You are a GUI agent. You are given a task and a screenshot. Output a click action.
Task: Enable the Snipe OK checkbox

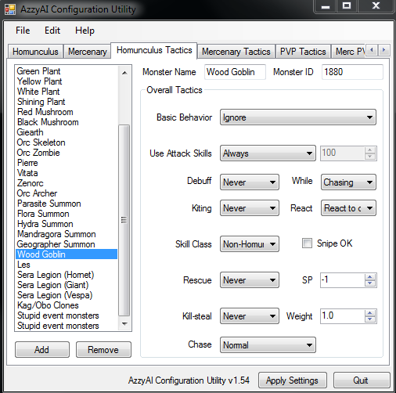(x=307, y=243)
